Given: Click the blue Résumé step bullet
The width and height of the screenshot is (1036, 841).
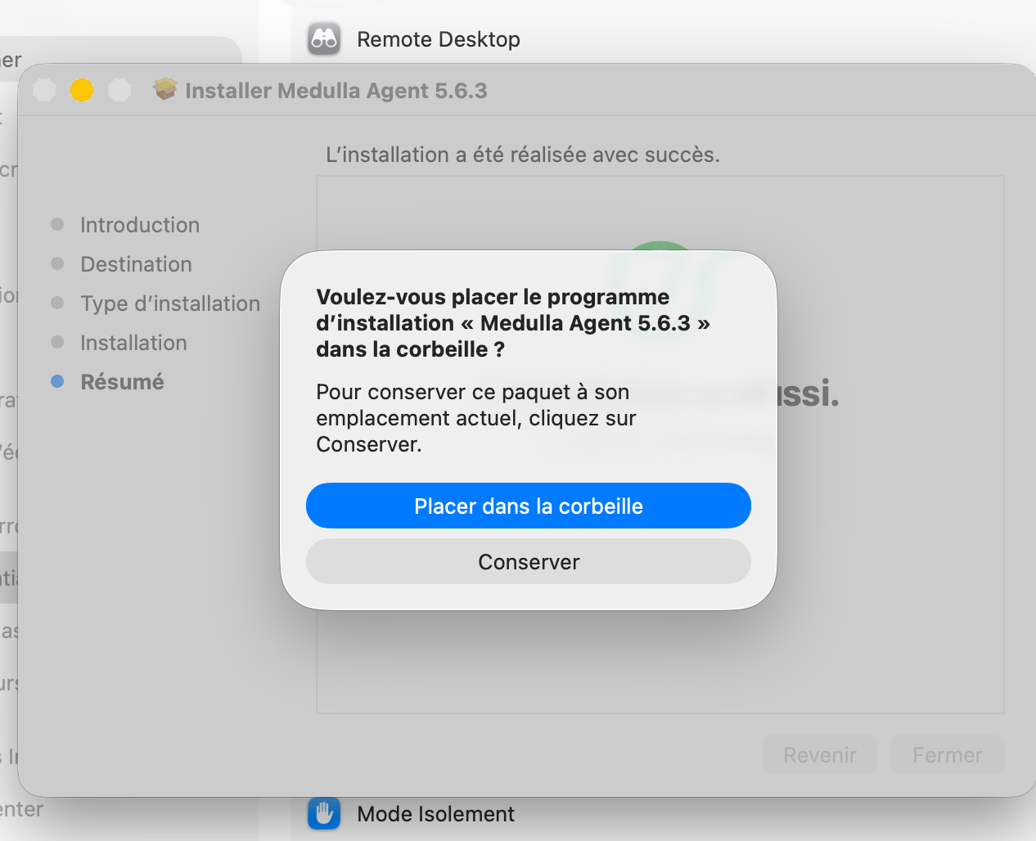Looking at the screenshot, I should point(57,381).
